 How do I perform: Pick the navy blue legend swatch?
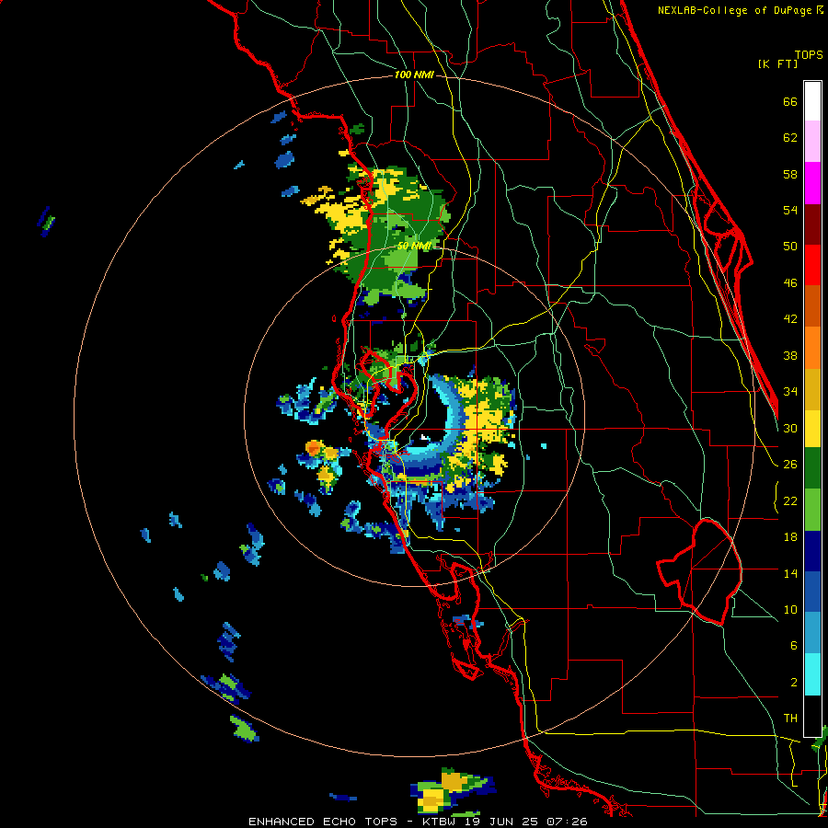click(x=812, y=551)
